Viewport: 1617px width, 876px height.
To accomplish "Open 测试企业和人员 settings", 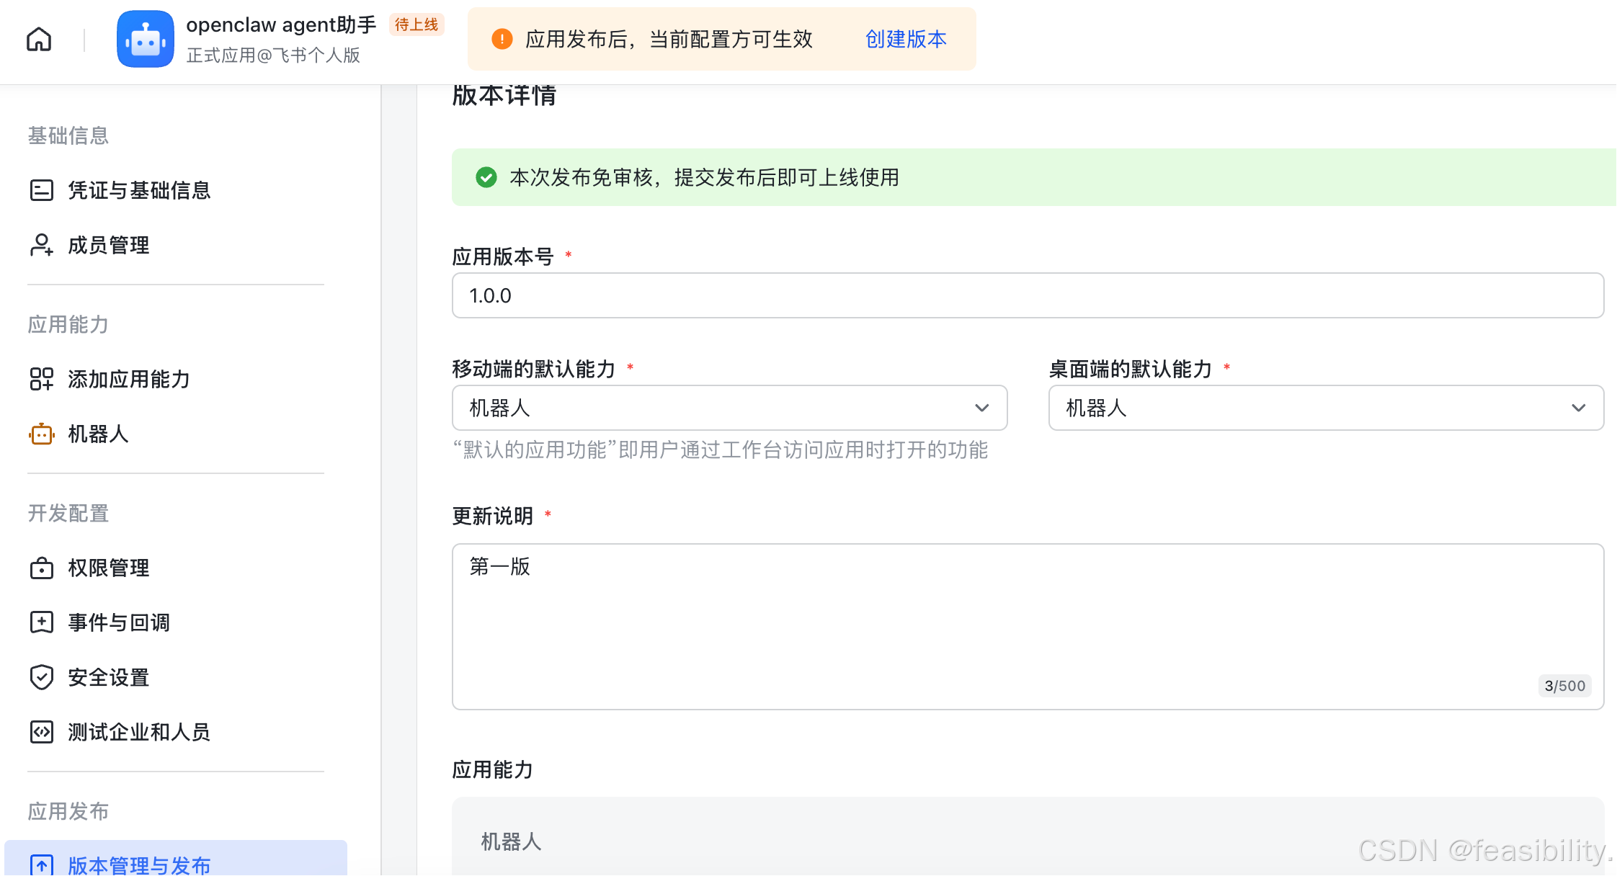I will pyautogui.click(x=138, y=732).
